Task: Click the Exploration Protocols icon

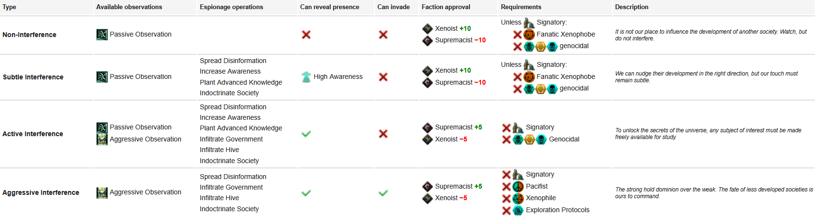Action: point(518,210)
